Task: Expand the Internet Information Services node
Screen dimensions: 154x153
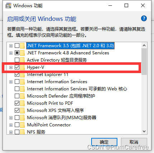Action: tap(11, 82)
